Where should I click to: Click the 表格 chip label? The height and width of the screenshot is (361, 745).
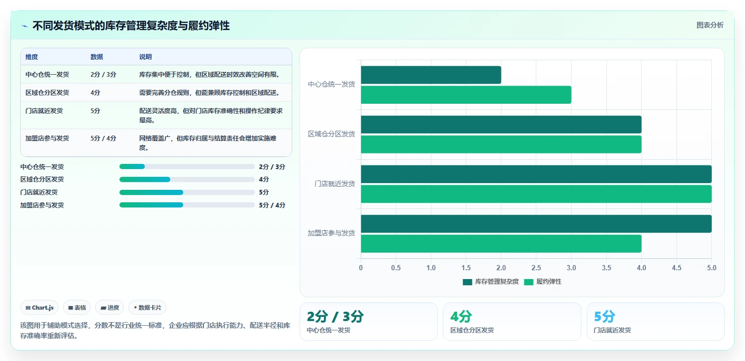[x=80, y=308]
